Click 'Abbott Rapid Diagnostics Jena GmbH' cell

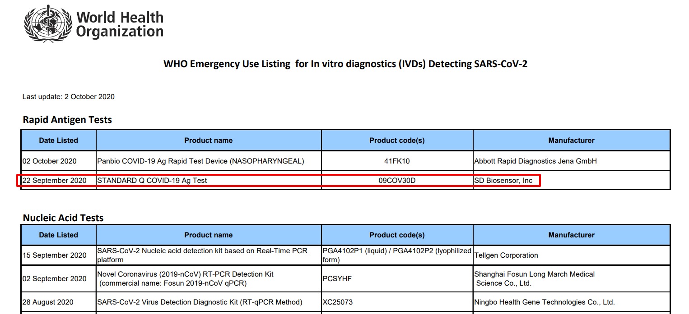coord(572,161)
